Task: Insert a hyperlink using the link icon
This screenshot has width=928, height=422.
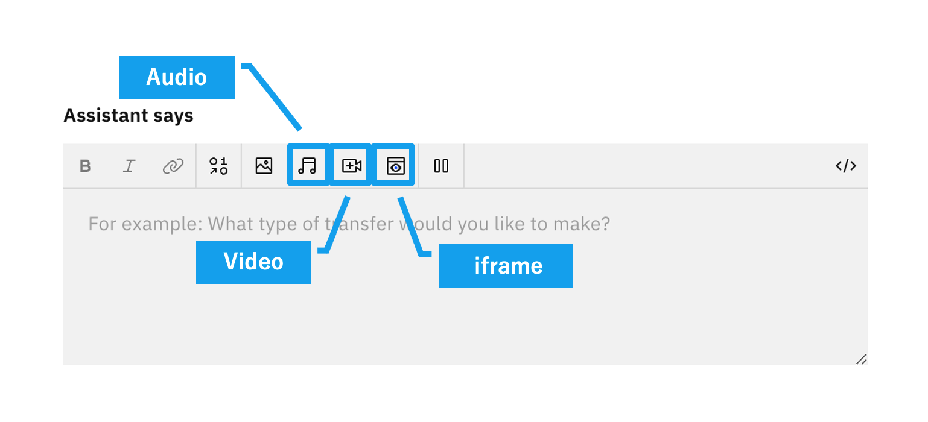Action: click(x=173, y=166)
